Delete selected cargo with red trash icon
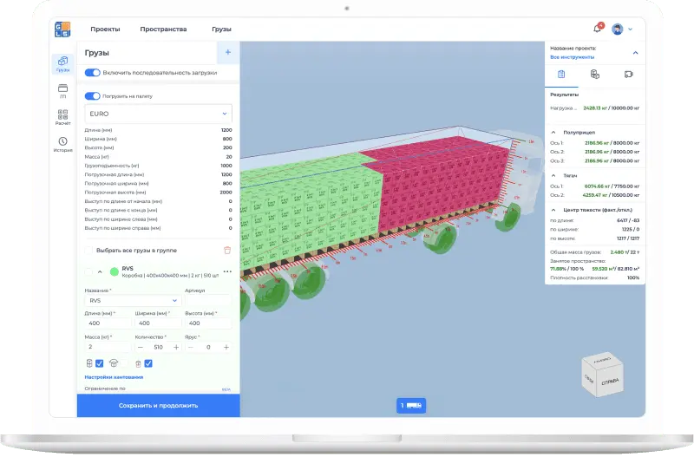This screenshot has height=457, width=694. click(227, 250)
